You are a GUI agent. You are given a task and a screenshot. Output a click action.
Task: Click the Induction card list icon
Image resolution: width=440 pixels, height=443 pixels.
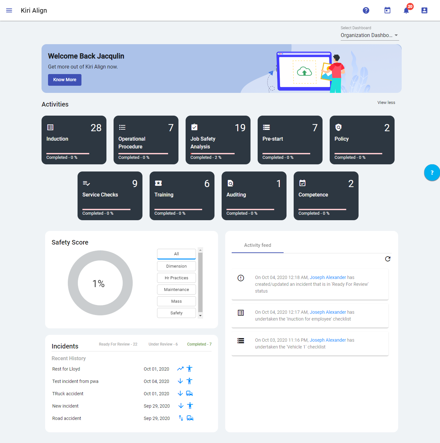tap(50, 127)
